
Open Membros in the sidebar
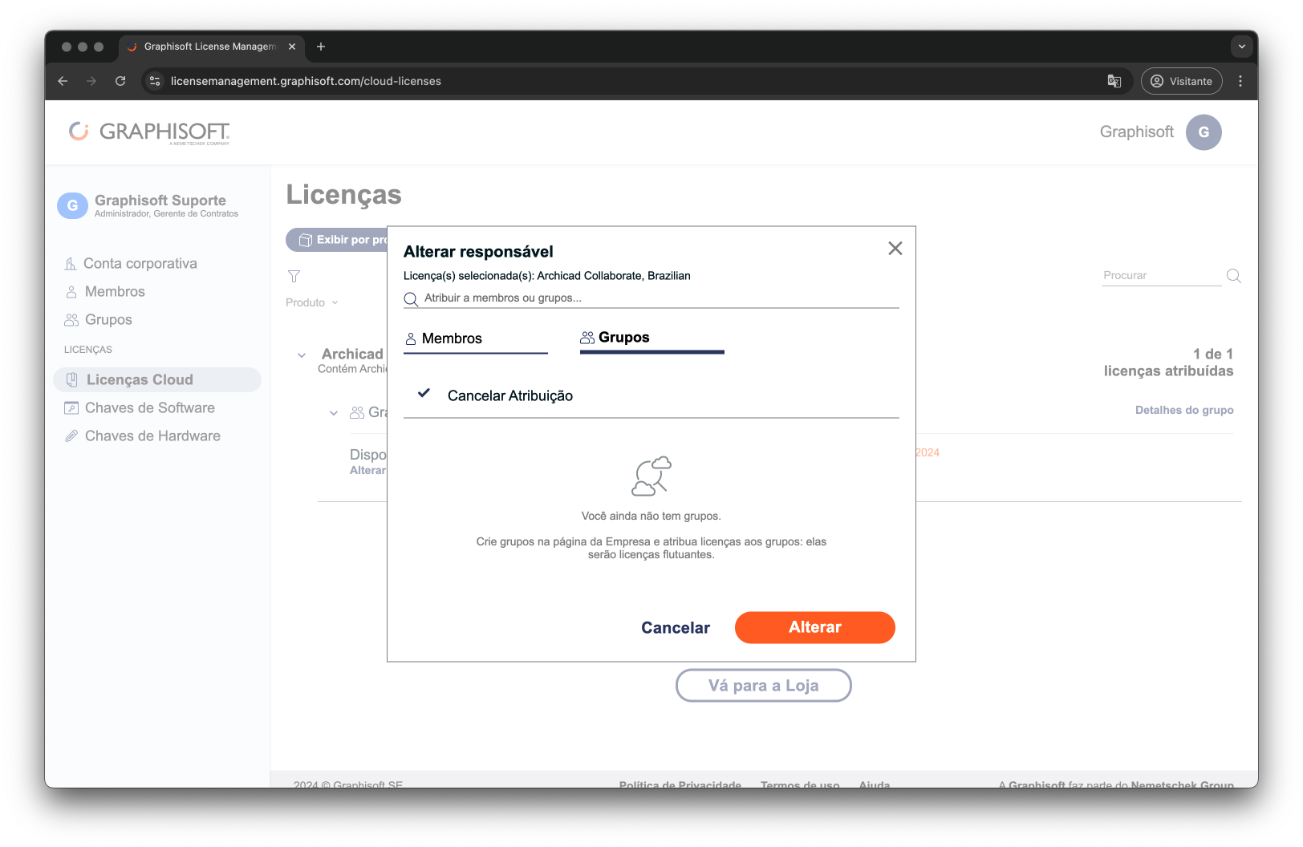(x=115, y=292)
